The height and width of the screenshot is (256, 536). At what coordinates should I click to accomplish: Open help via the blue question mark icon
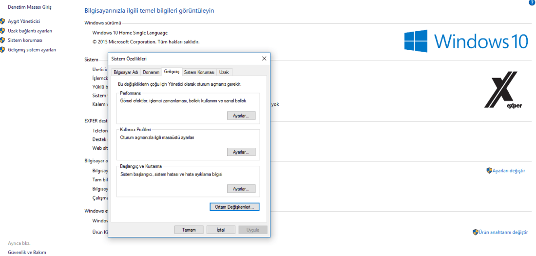click(532, 3)
